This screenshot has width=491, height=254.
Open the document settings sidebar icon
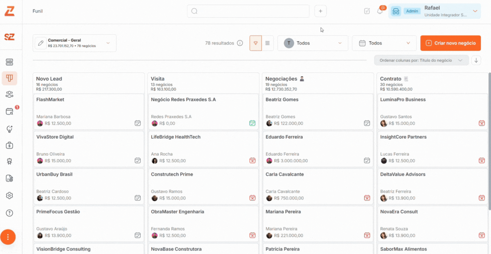9,178
